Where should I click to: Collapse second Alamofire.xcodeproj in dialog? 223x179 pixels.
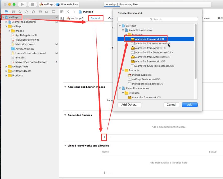coord(120,88)
